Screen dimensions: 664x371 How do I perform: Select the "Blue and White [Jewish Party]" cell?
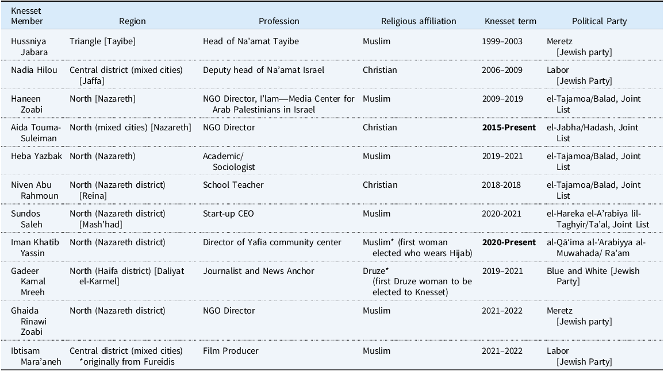(x=593, y=276)
